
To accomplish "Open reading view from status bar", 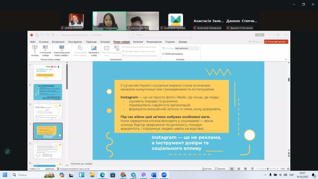I will tap(246, 169).
